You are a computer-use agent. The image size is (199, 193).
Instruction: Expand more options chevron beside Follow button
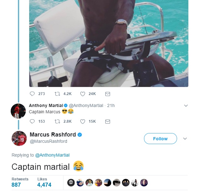pos(185,138)
